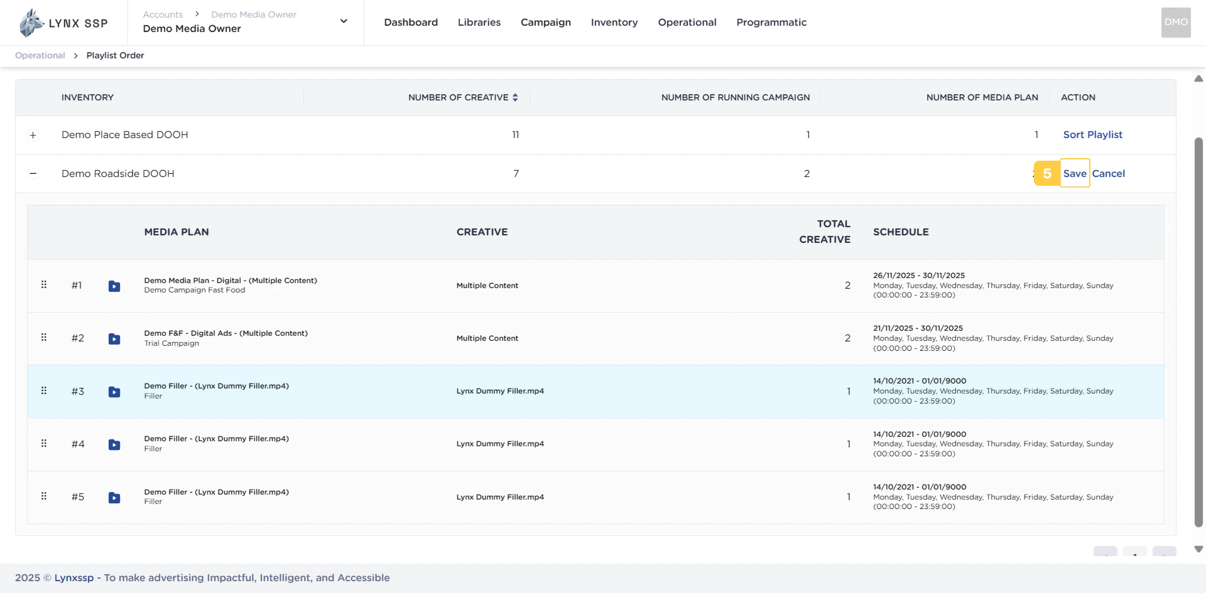Click the 26/11/2025 - 30/11/2025 schedule

[919, 276]
